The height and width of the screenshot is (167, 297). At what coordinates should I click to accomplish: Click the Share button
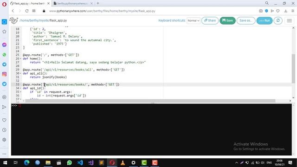(x=210, y=20)
